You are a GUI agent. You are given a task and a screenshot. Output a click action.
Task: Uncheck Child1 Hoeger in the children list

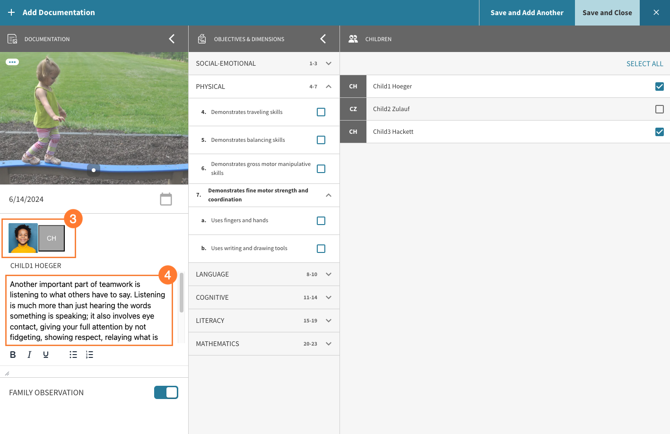(660, 87)
